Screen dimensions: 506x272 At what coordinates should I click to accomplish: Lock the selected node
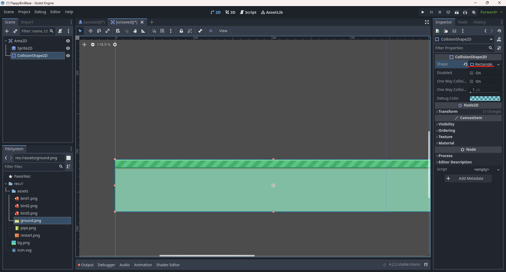[181, 31]
